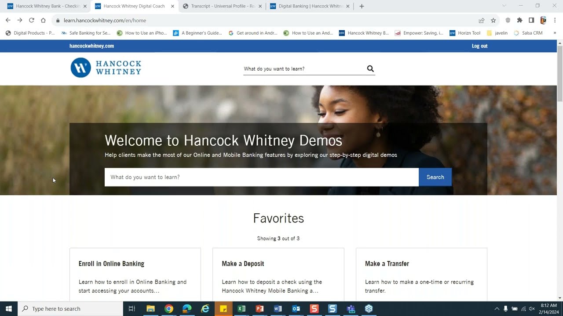Click the Windows taskbar search box
Screen dimensions: 563x316
click(70, 309)
